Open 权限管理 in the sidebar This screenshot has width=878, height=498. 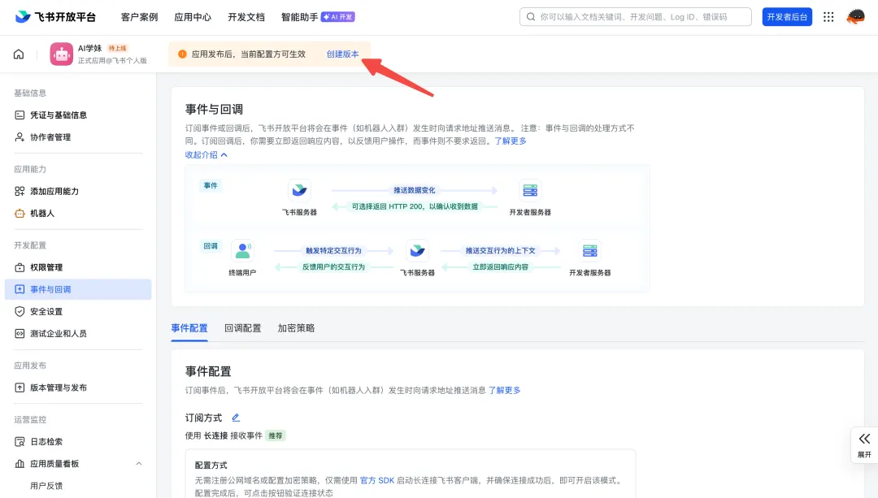pos(46,267)
